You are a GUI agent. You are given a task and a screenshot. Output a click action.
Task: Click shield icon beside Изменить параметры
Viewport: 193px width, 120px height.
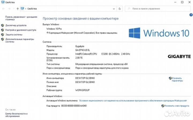pos(170,78)
